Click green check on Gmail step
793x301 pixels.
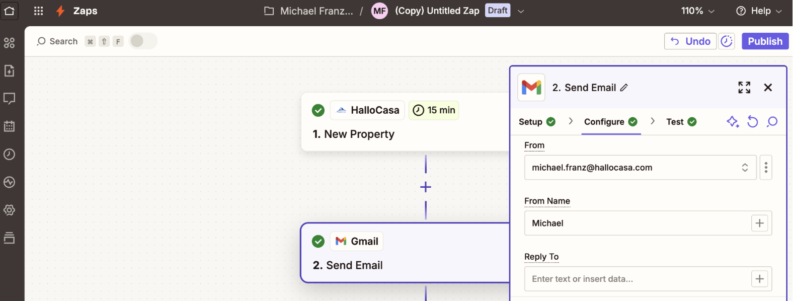tap(318, 241)
